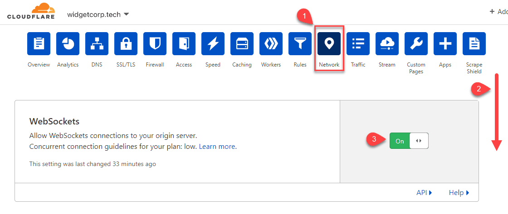Select the Firewall shield icon
Viewport: 508px width, 214px height.
[155, 44]
